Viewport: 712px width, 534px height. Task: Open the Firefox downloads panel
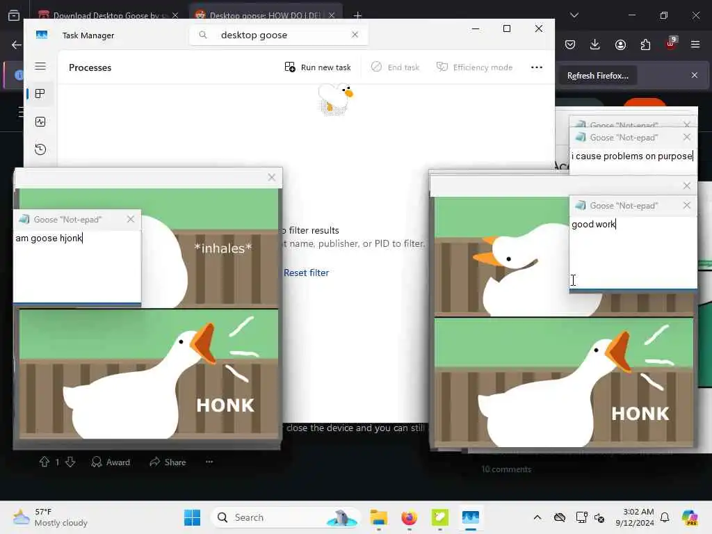pyautogui.click(x=595, y=44)
